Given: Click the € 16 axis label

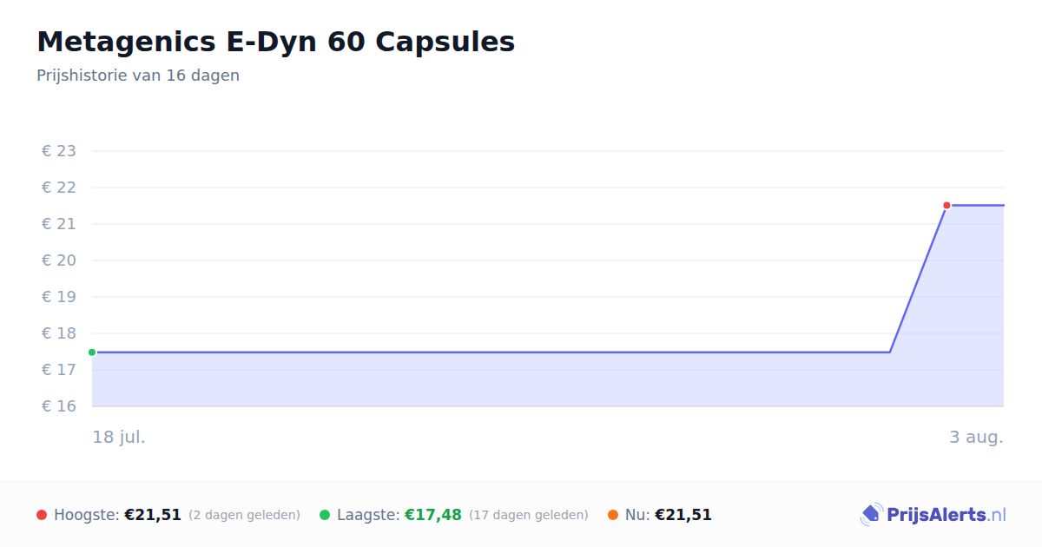Looking at the screenshot, I should [x=59, y=406].
